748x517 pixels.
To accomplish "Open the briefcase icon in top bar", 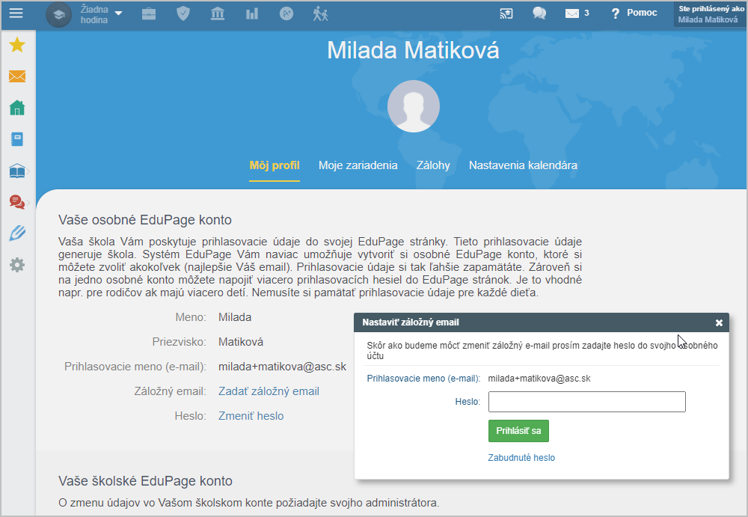I will click(149, 14).
